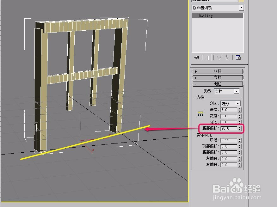Click Remove Modifier from stack icon
Screen dimensions: 277x207
tap(227, 58)
